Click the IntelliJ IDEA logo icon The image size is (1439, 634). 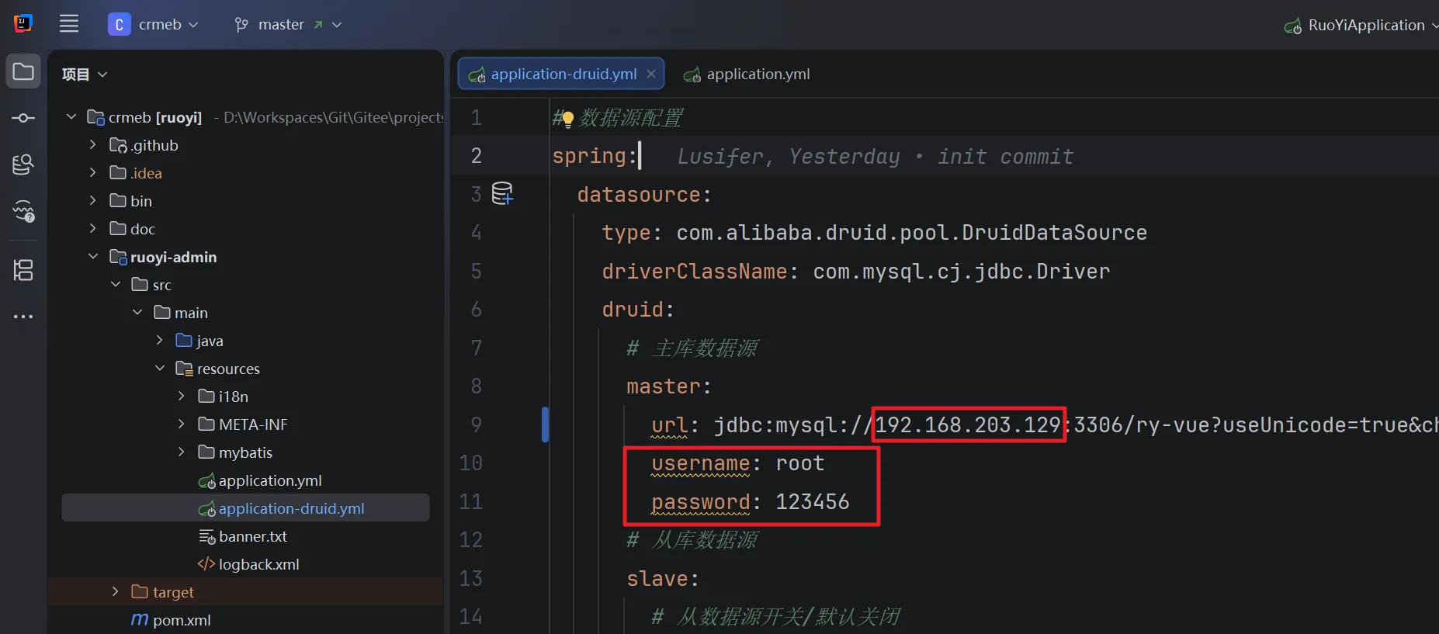tap(23, 23)
